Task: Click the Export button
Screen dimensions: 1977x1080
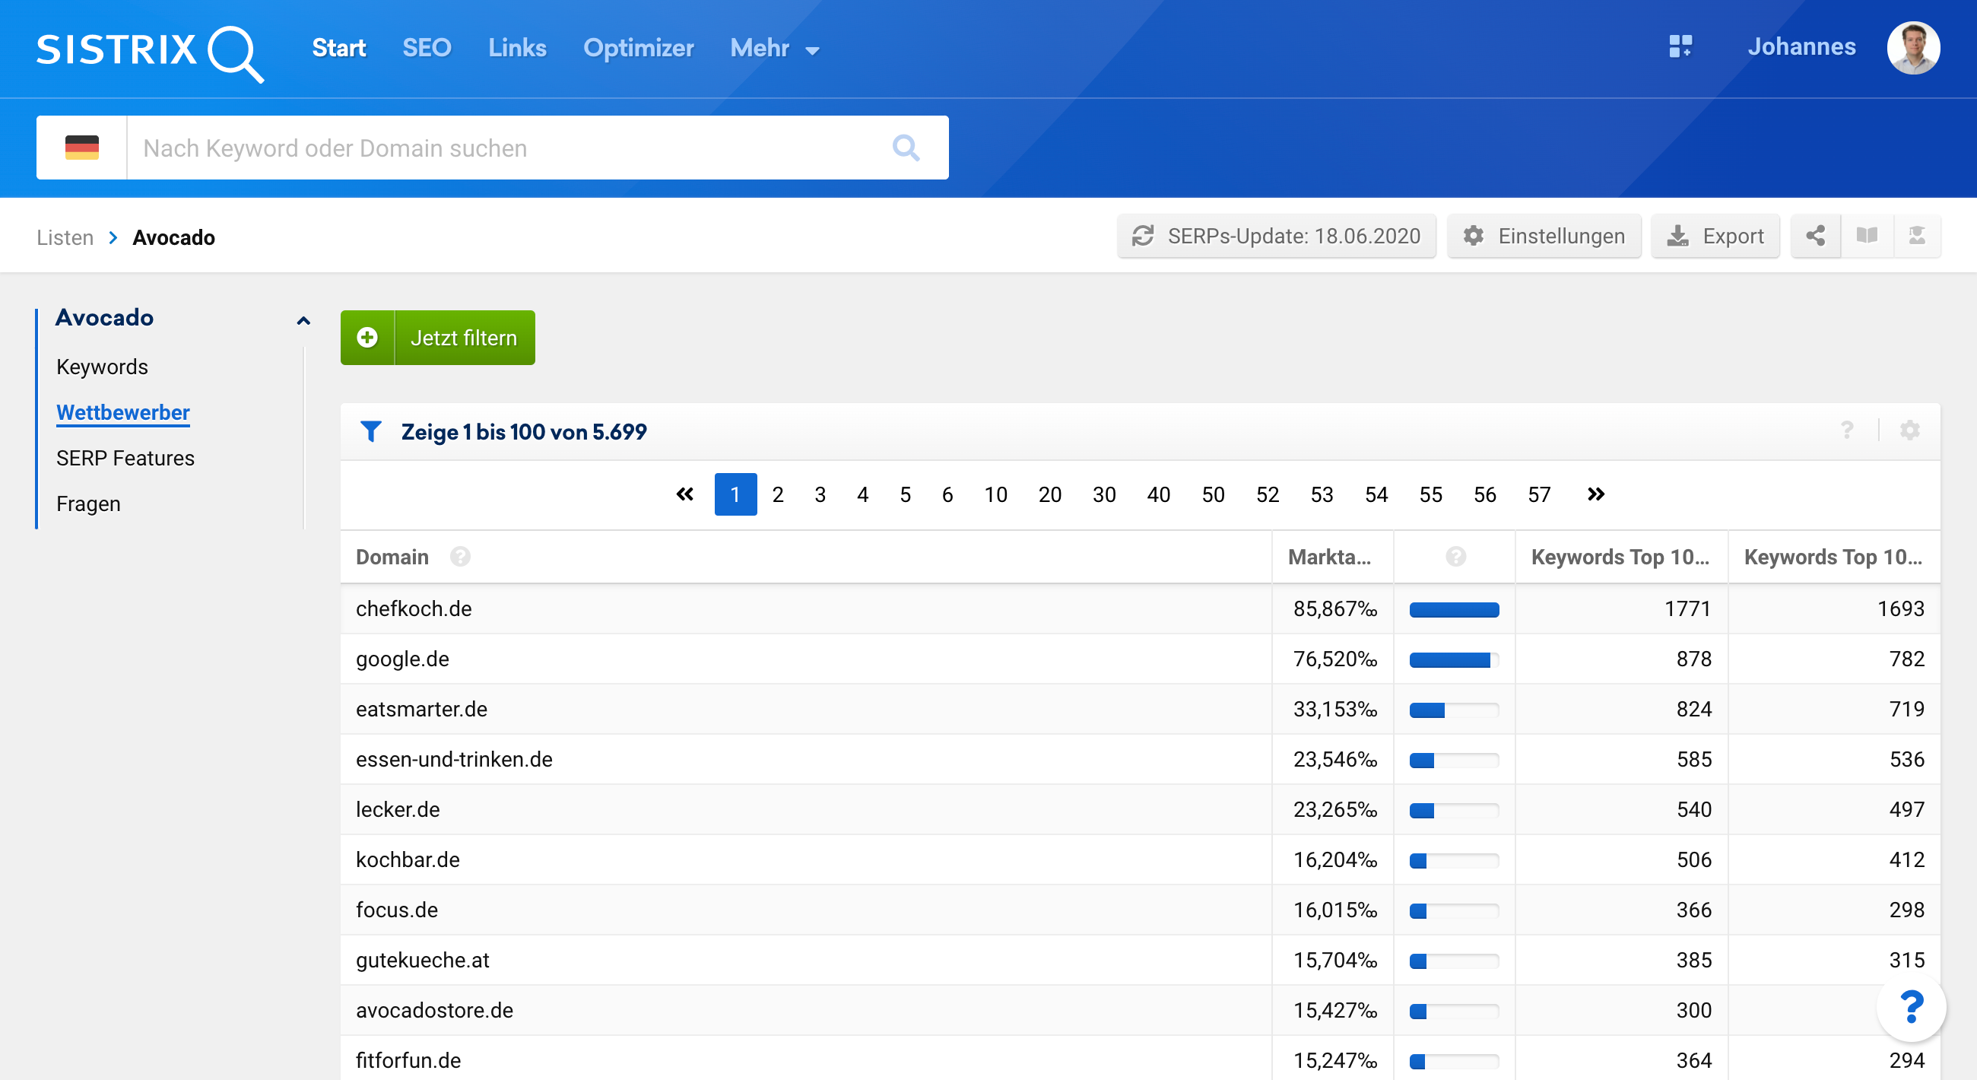Action: [1715, 236]
